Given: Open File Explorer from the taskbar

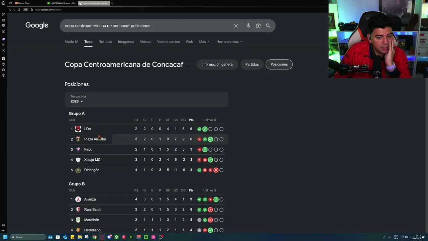Looking at the screenshot, I should pos(80,237).
